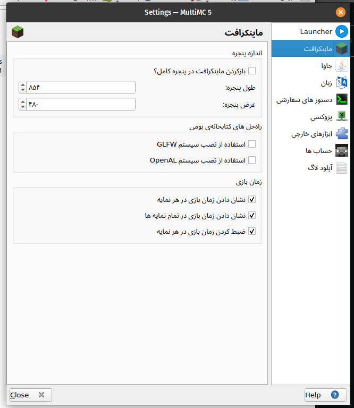This screenshot has width=354, height=408.
Task: Switch to the جاوا settings tab
Action: pyautogui.click(x=310, y=65)
